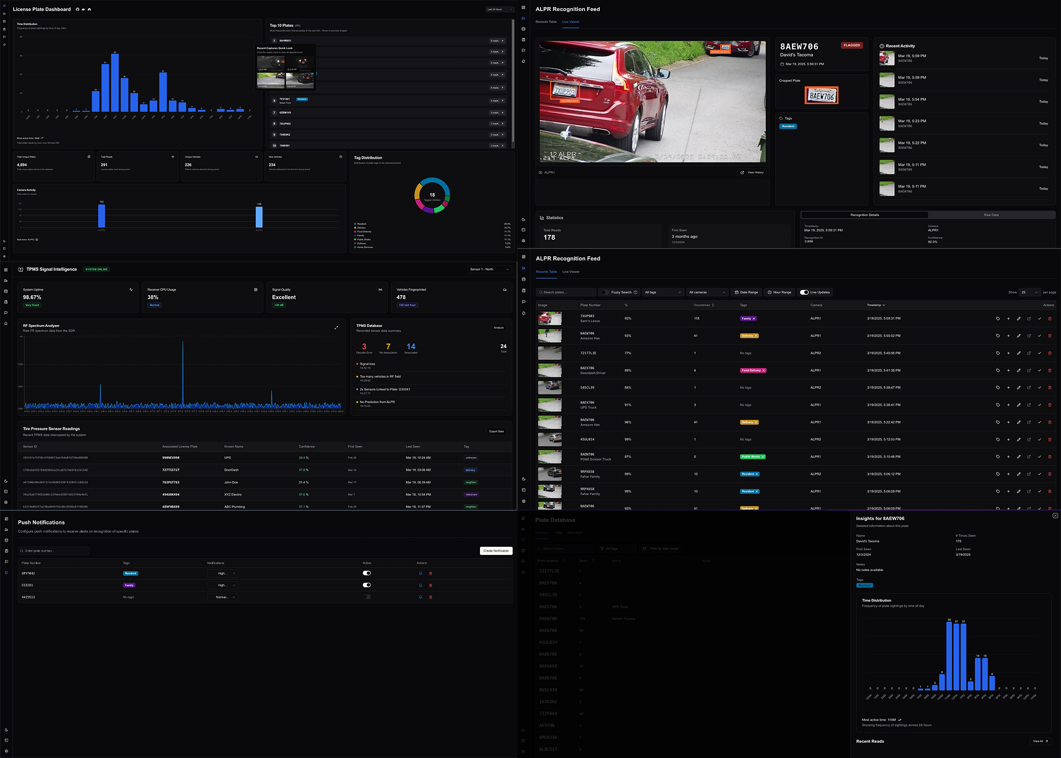1061x758 pixels.
Task: Expand the RF Spectrum Analyzer chart with the expand icon
Action: pyautogui.click(x=336, y=328)
